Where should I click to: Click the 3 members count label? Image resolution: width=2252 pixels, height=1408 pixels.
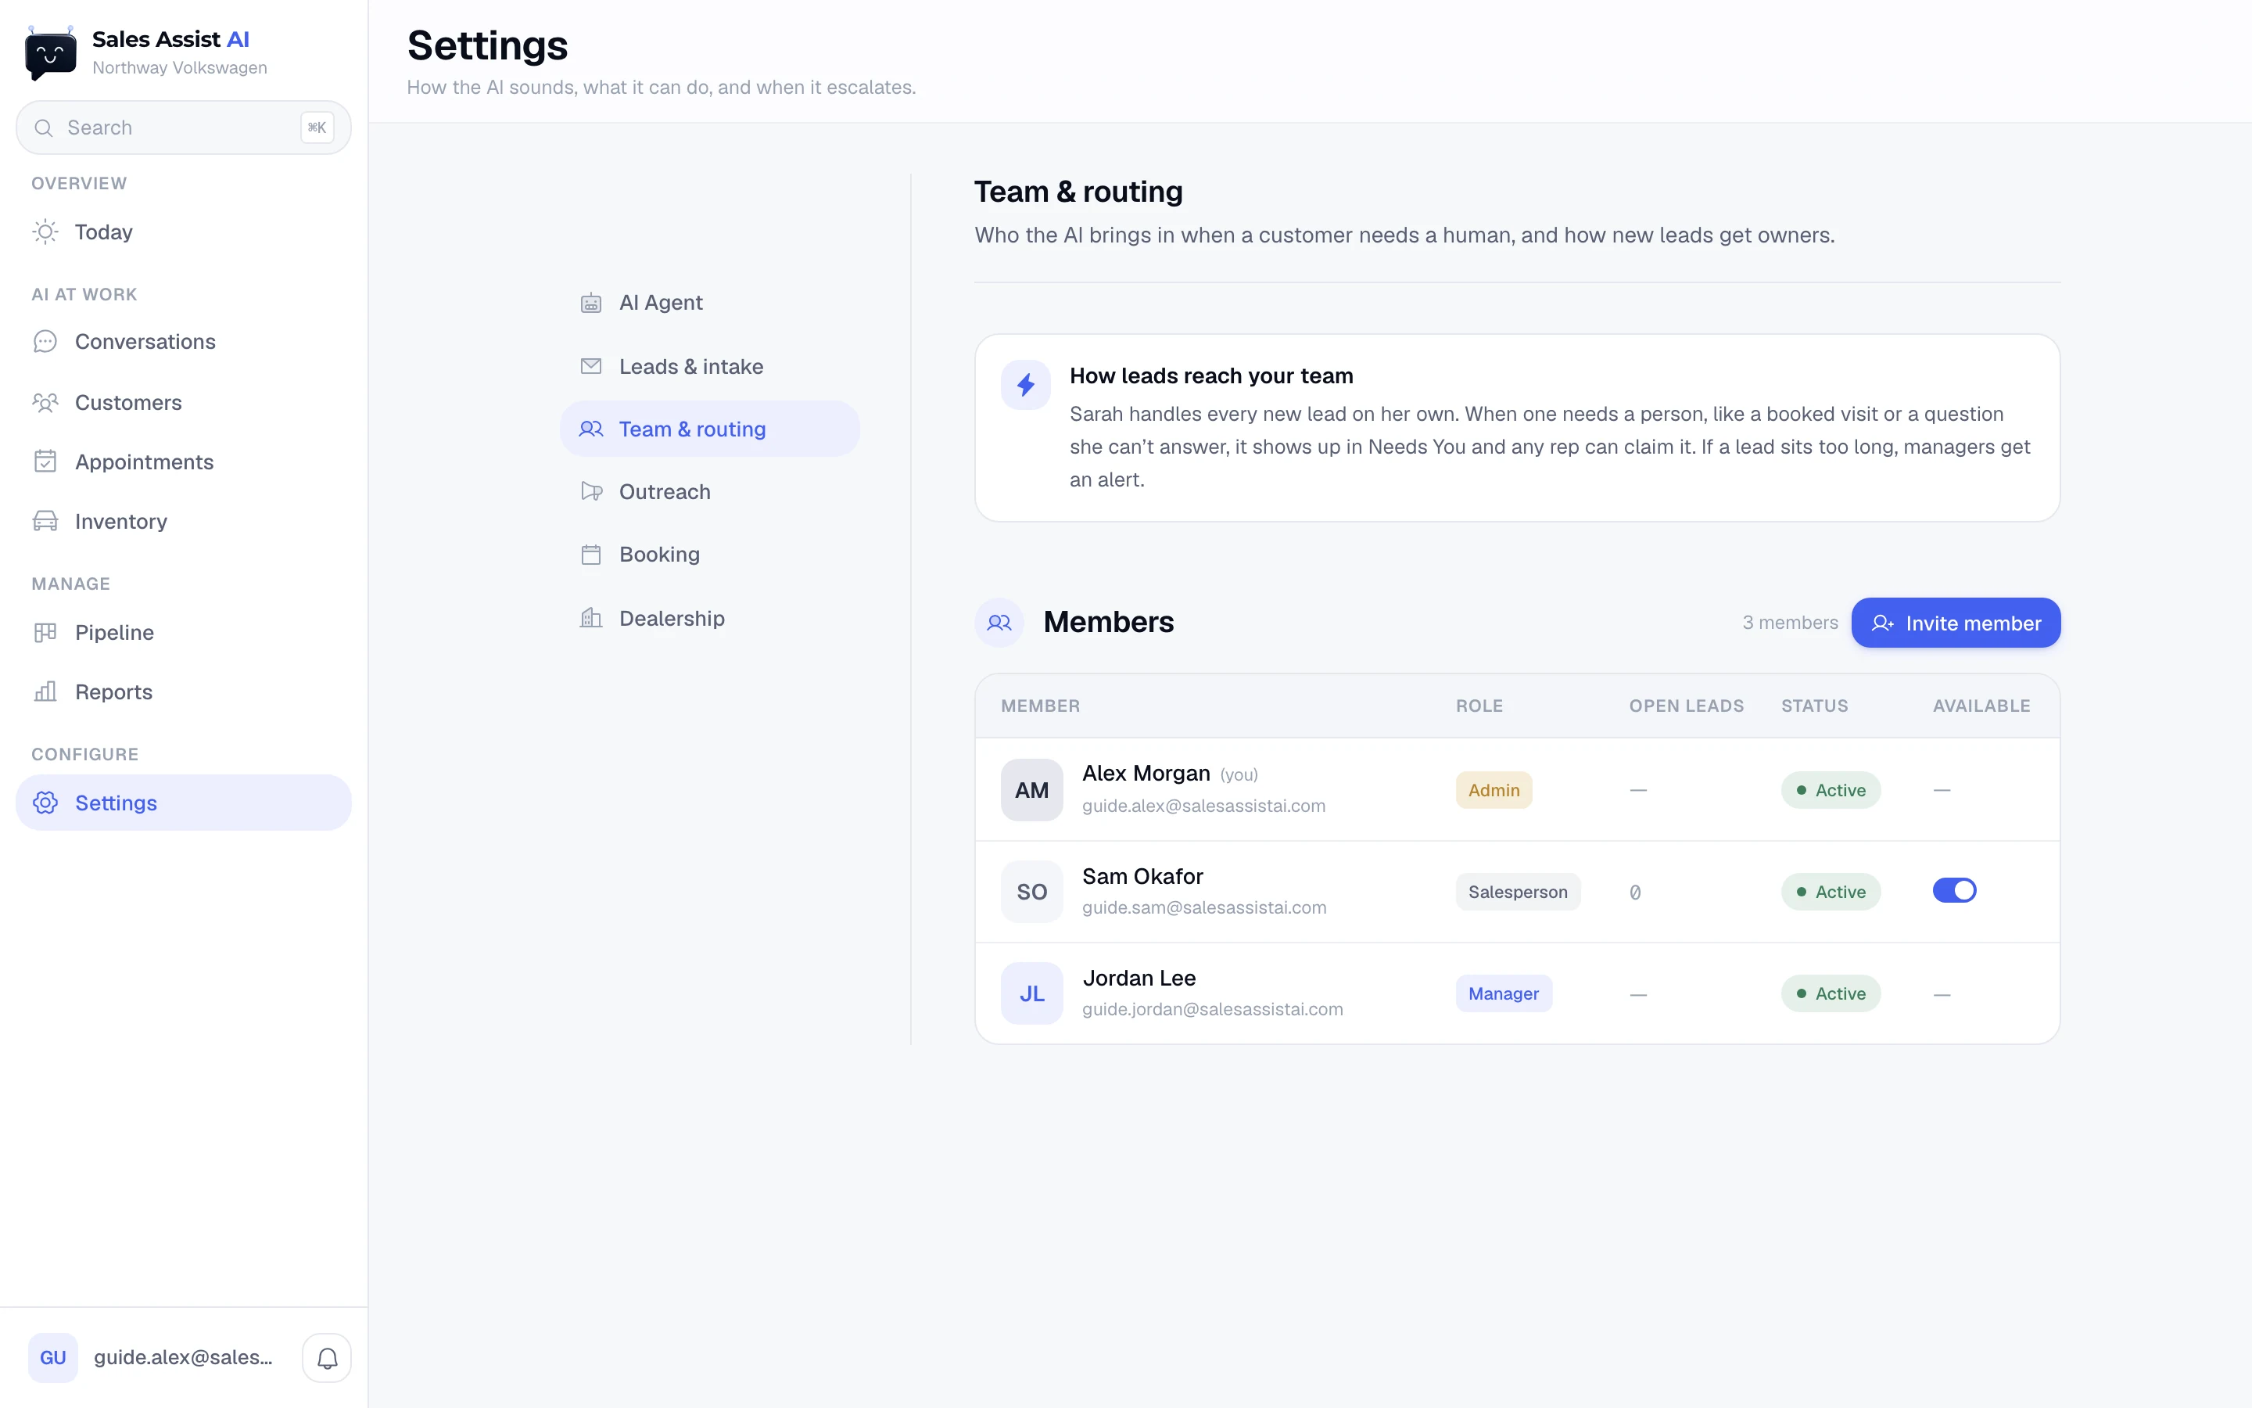(1790, 623)
